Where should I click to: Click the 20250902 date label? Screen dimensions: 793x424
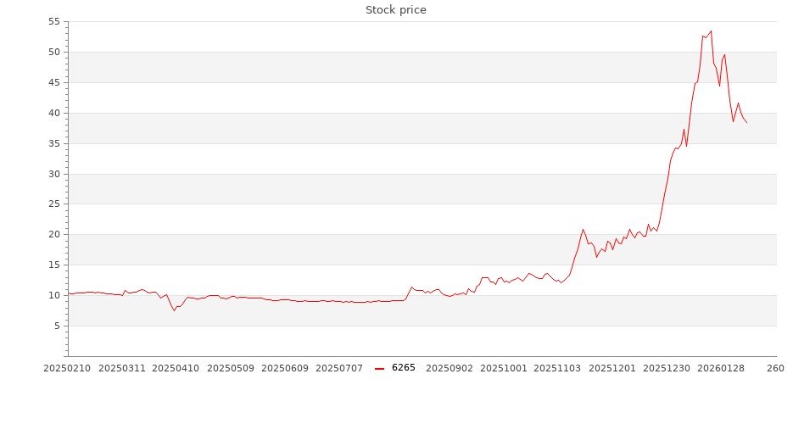(x=450, y=368)
